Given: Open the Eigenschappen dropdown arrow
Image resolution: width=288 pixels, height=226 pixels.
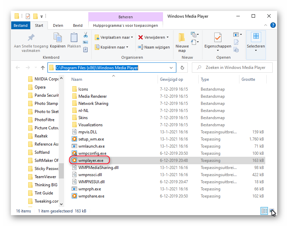Looking at the screenshot, I should pos(218,51).
